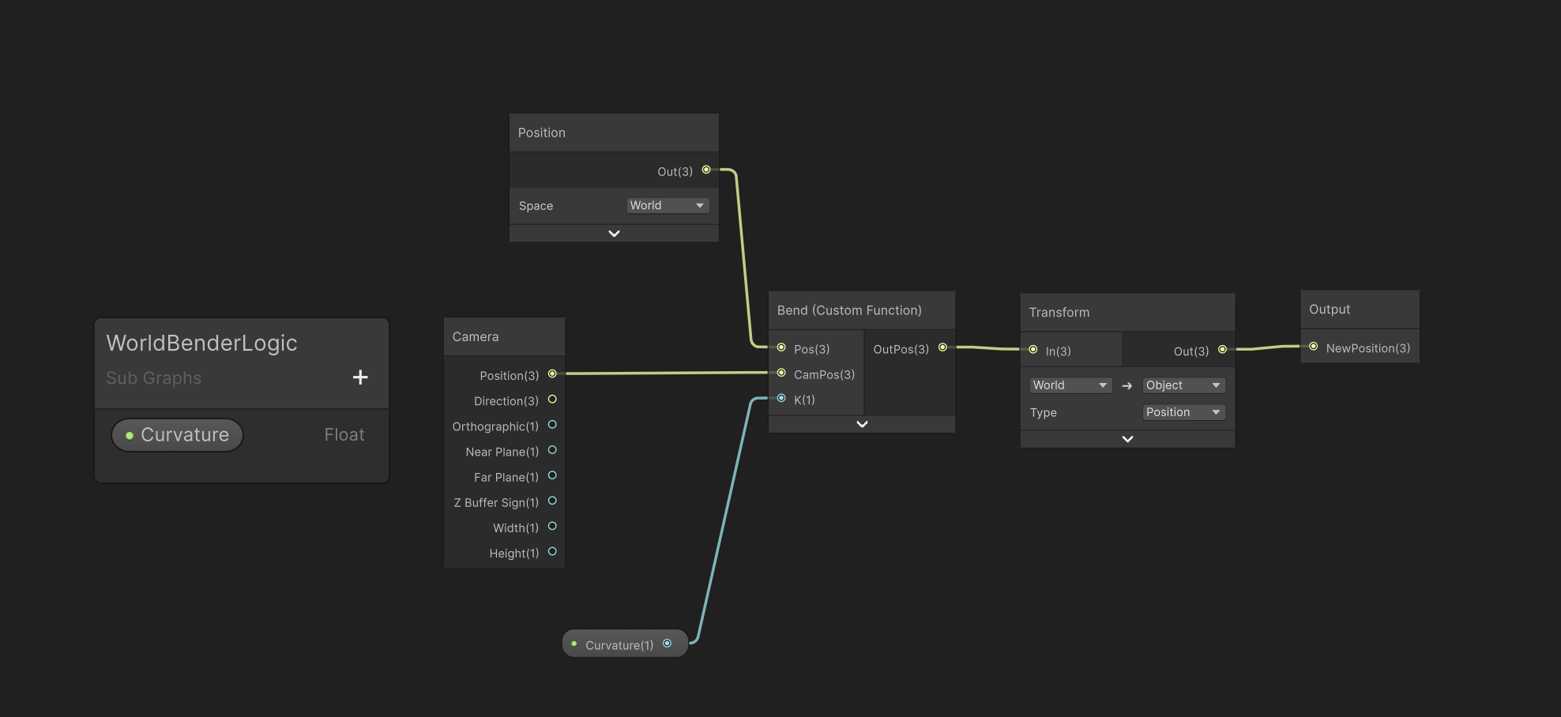Open the World space dropdown on Transform node
1561x717 pixels.
click(1070, 385)
